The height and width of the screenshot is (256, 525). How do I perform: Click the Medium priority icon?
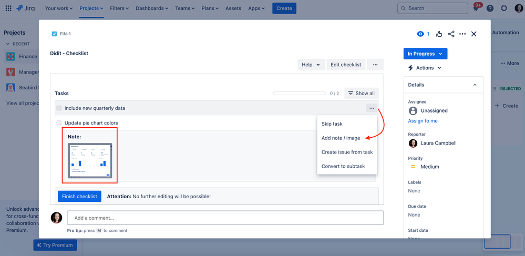coord(413,167)
